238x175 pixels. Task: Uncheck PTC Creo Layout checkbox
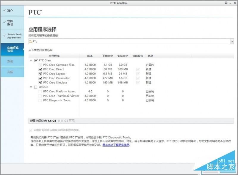click(40, 74)
